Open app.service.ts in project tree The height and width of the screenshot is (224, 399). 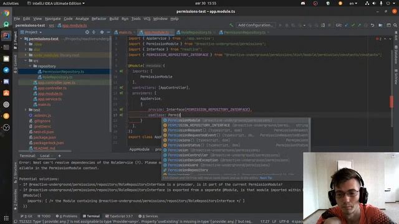[50, 99]
